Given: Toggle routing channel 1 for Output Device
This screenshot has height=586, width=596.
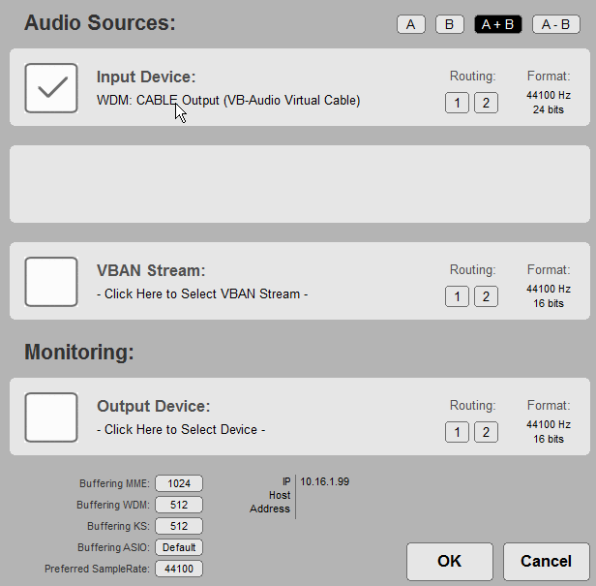Looking at the screenshot, I should [x=457, y=432].
